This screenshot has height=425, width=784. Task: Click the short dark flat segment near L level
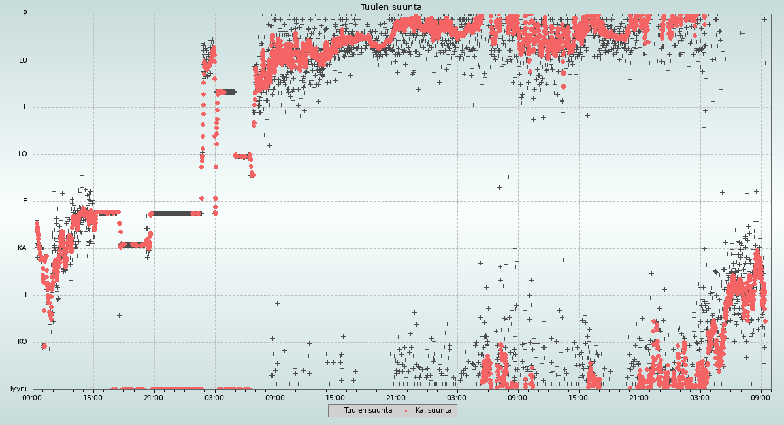coord(226,92)
